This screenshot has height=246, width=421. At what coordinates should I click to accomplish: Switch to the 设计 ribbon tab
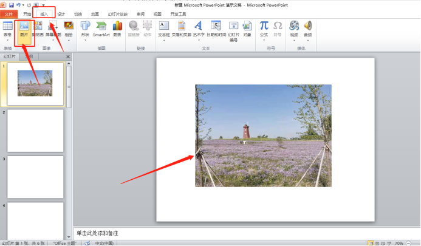coord(61,13)
